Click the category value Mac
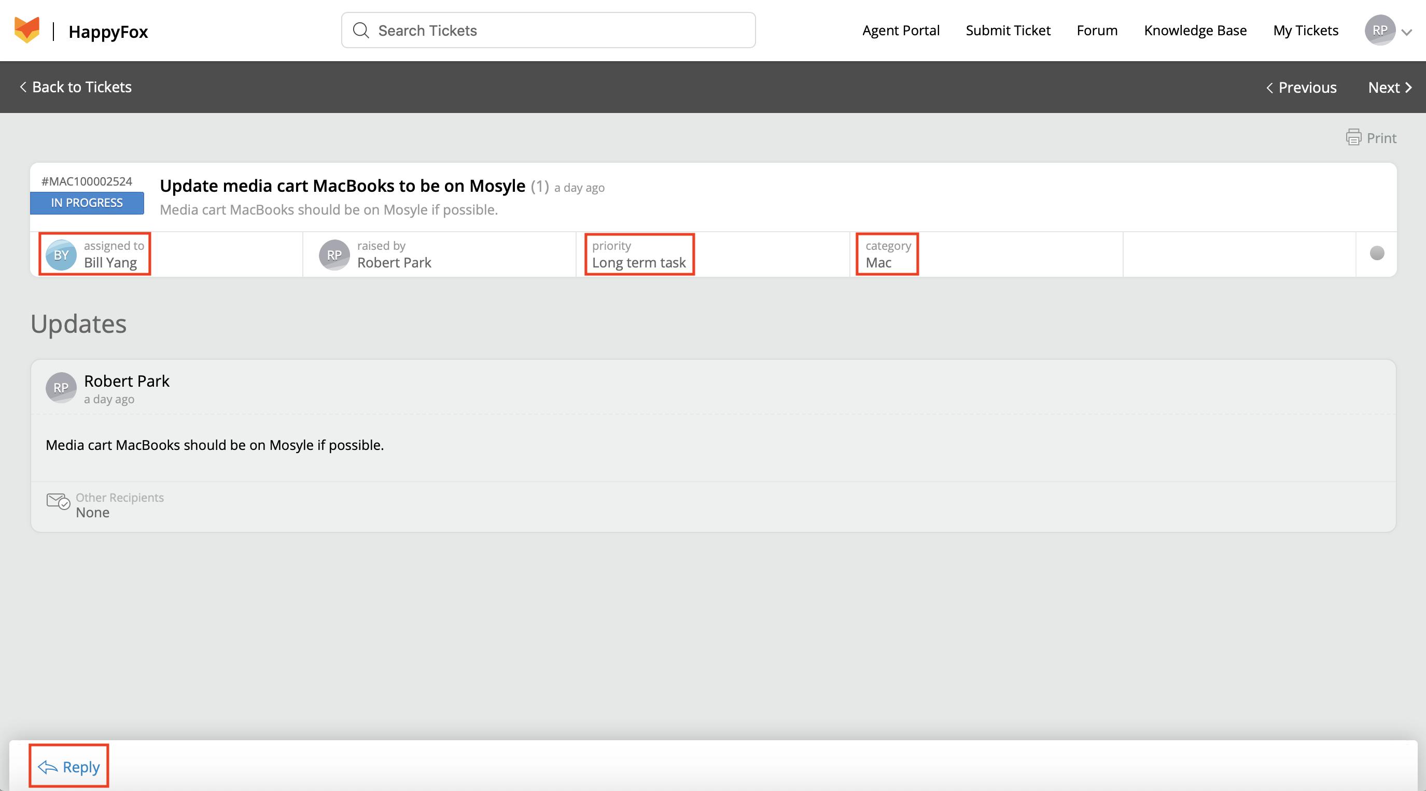Screen dimensions: 1426x791 point(878,262)
